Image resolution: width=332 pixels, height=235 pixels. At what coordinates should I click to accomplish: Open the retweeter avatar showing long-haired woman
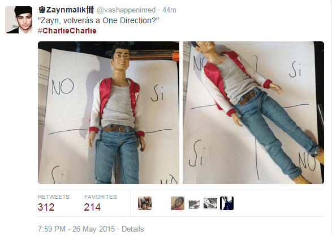pos(178,203)
